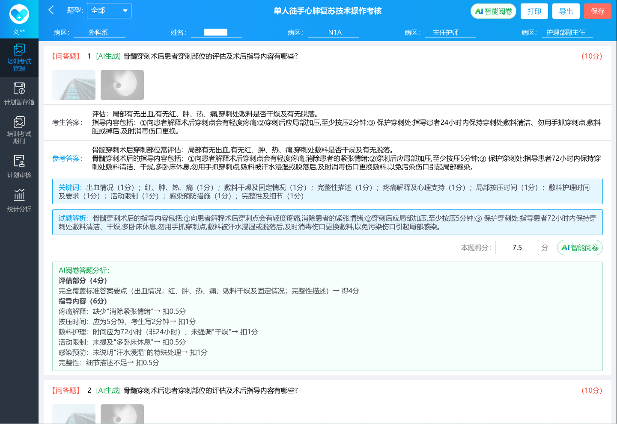Click the 导出 button
This screenshot has width=617, height=424.
(x=566, y=11)
